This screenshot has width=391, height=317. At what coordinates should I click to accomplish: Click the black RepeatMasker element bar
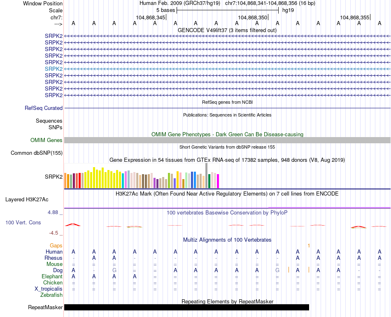click(x=186, y=307)
